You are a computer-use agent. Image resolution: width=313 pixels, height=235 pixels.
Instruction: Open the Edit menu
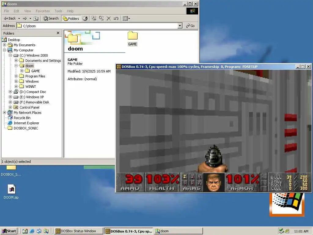click(17, 11)
